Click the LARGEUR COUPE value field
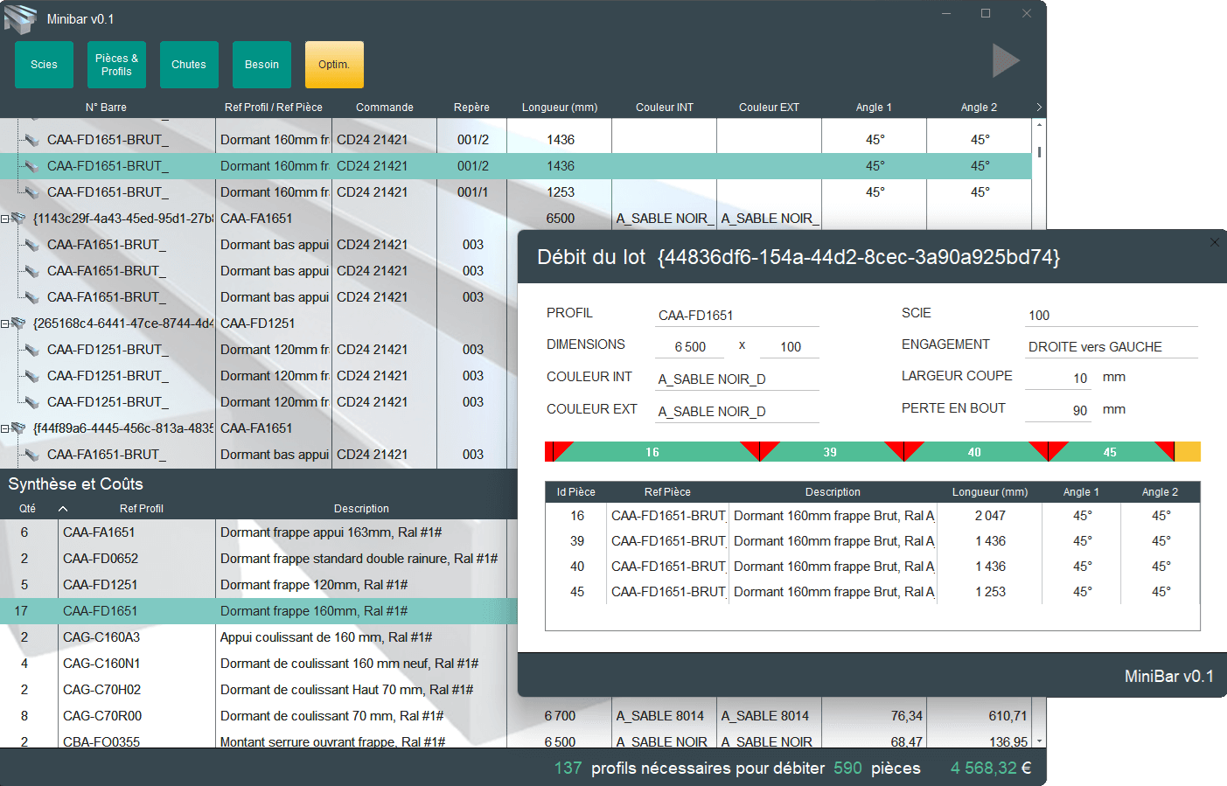The height and width of the screenshot is (786, 1227). click(1058, 378)
